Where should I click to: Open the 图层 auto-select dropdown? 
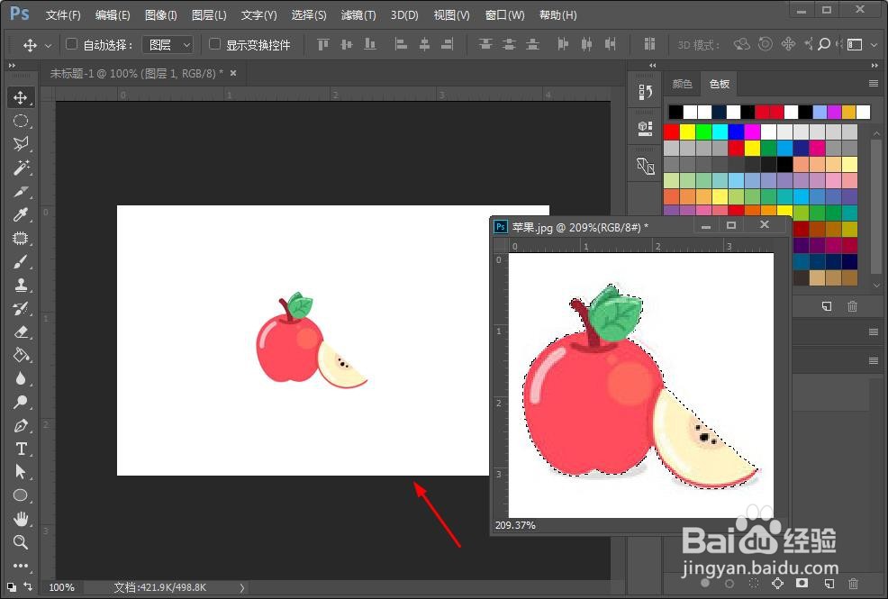click(x=168, y=45)
